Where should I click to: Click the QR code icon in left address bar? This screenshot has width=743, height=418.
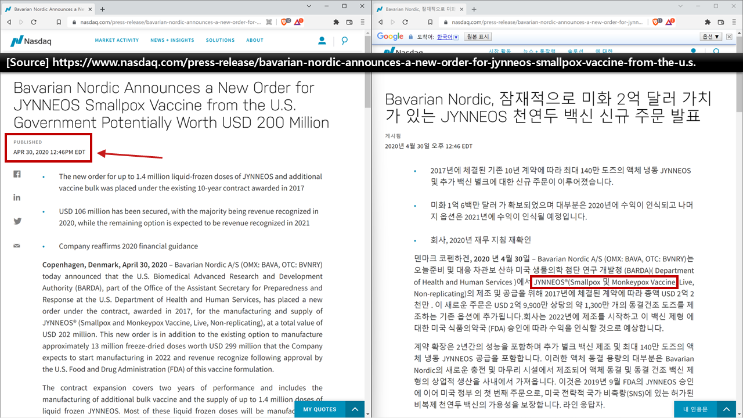(x=269, y=22)
